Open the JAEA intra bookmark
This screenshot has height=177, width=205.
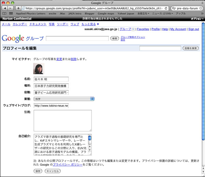[x=75, y=13]
